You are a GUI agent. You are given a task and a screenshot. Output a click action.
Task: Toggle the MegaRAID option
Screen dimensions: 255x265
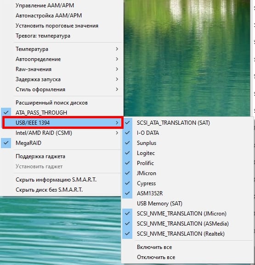(x=61, y=143)
